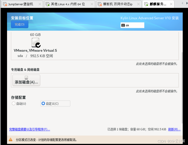The height and width of the screenshot is (145, 188).
Task: Close the 模板机 双网卡动态ip tab
Action: [x=138, y=4]
